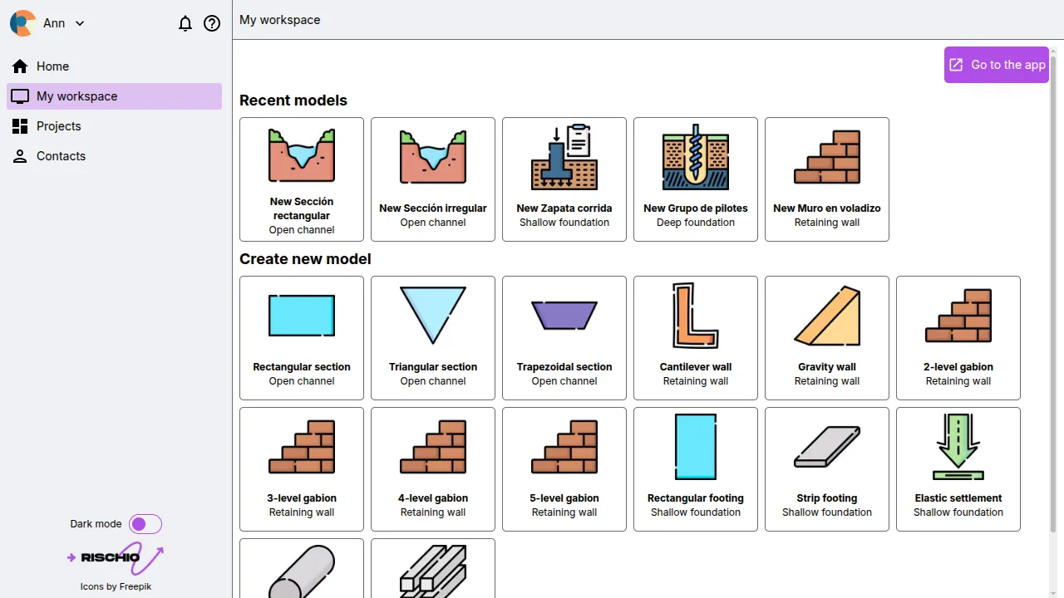Open recent New Sección rectangular model
The width and height of the screenshot is (1064, 598).
(x=302, y=179)
